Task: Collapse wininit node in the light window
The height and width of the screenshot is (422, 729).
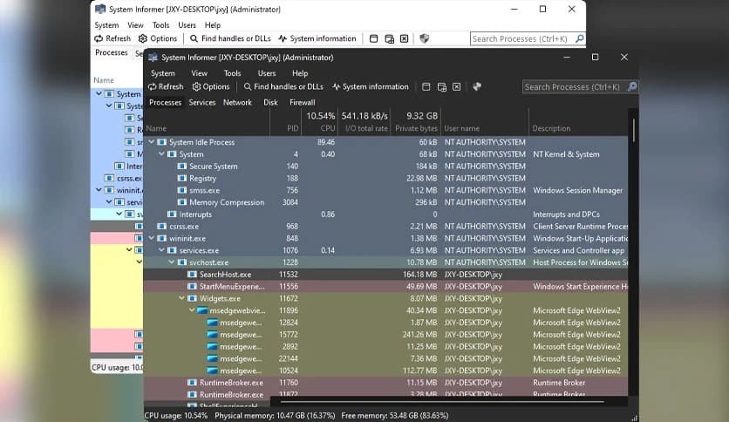Action: click(x=99, y=190)
